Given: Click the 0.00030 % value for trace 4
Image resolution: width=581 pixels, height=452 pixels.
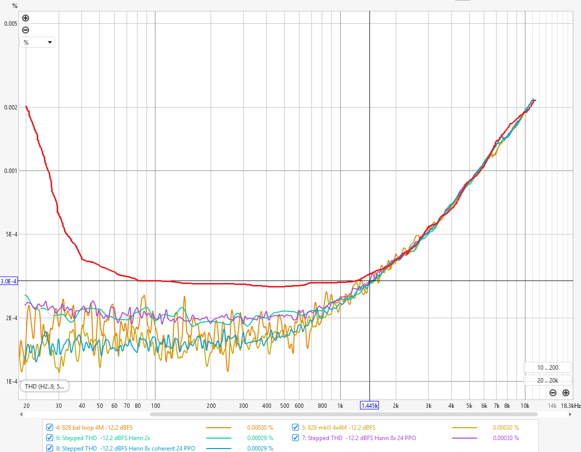Looking at the screenshot, I should [260, 428].
